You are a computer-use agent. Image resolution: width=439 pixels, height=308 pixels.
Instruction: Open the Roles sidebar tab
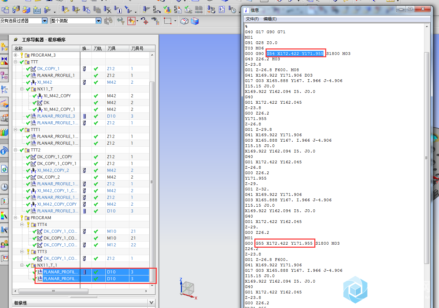[4, 244]
